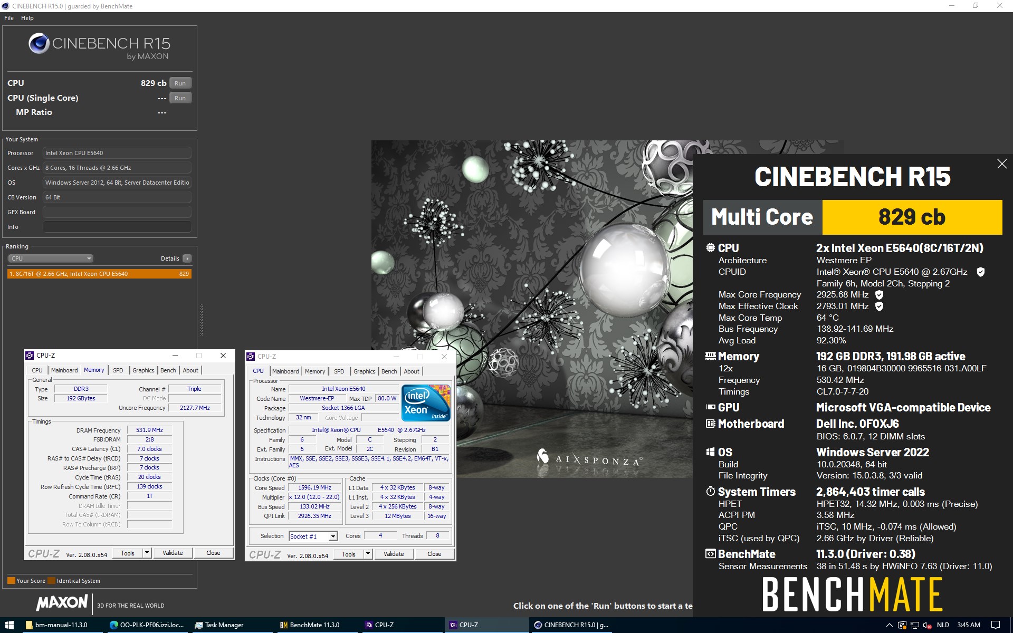Click the muted volume tray icon
The width and height of the screenshot is (1013, 633).
pyautogui.click(x=927, y=625)
